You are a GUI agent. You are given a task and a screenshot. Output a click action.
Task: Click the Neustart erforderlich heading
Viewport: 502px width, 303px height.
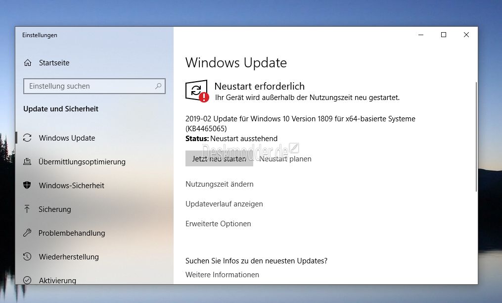pos(260,86)
